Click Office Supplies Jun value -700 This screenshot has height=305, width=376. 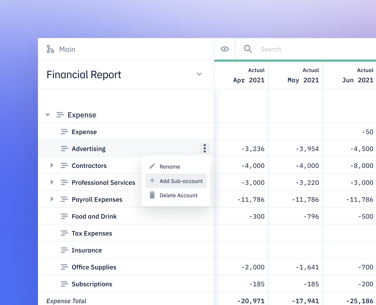coord(366,267)
